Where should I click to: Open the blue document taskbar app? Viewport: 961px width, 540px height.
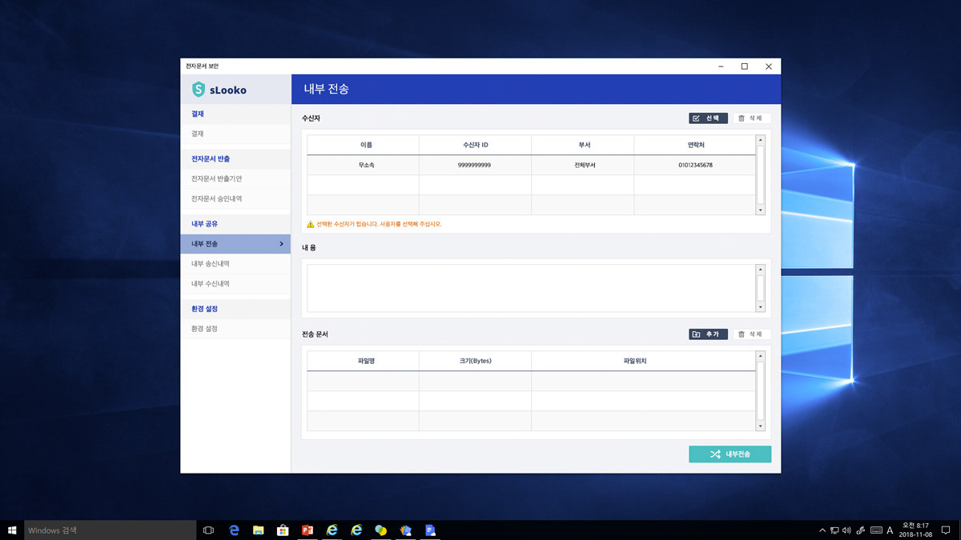pos(430,530)
